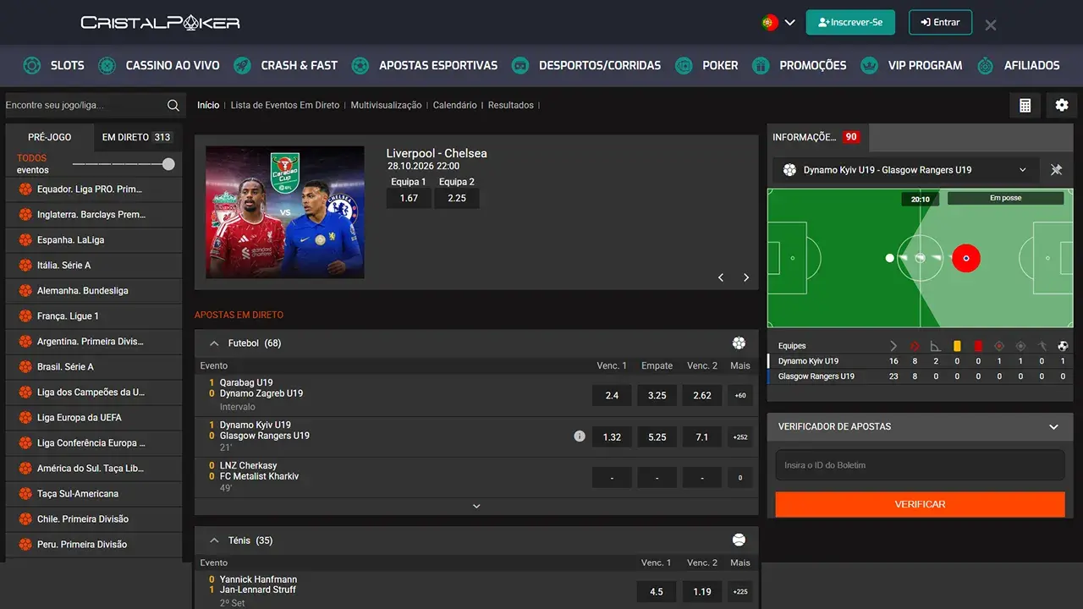
Task: Select Liga dos Campeões league
Action: [94, 392]
